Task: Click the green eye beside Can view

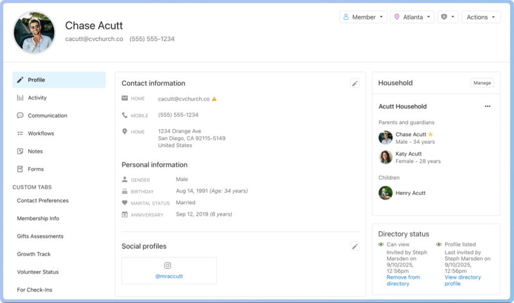Action: pos(381,245)
